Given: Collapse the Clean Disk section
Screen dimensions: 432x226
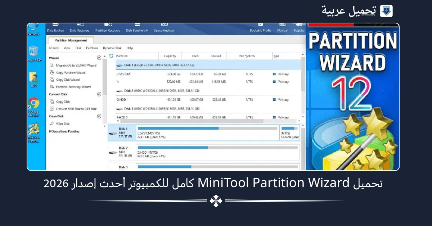Looking at the screenshot, I should point(99,116).
